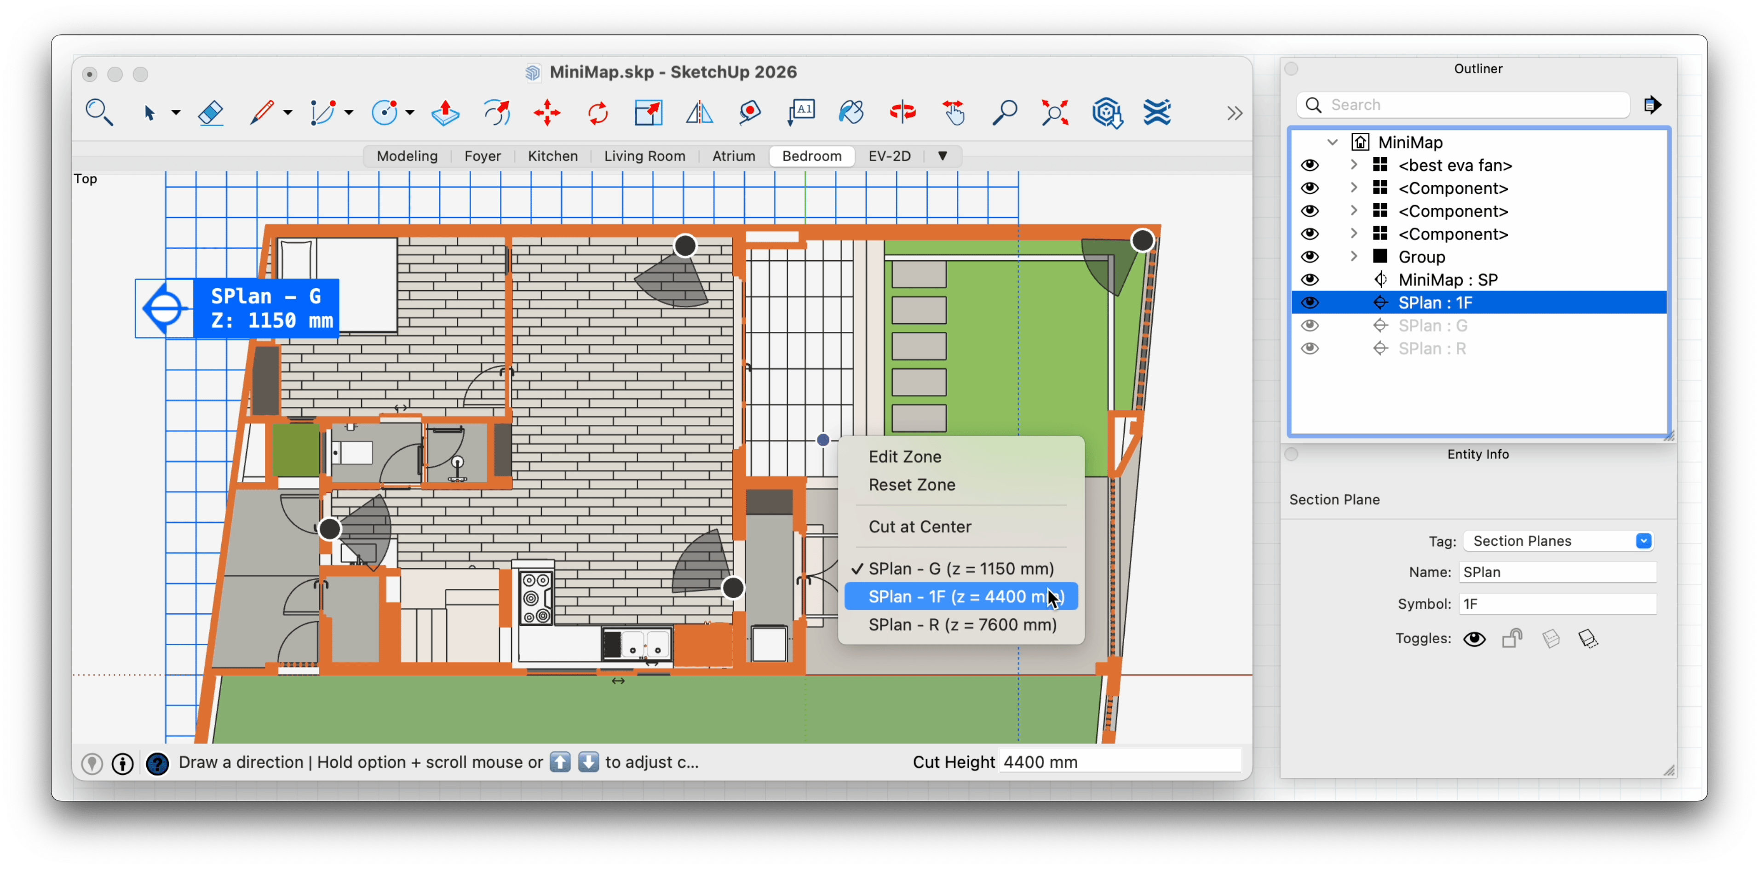Click the Cut Height input field
1759x869 pixels.
1120,762
